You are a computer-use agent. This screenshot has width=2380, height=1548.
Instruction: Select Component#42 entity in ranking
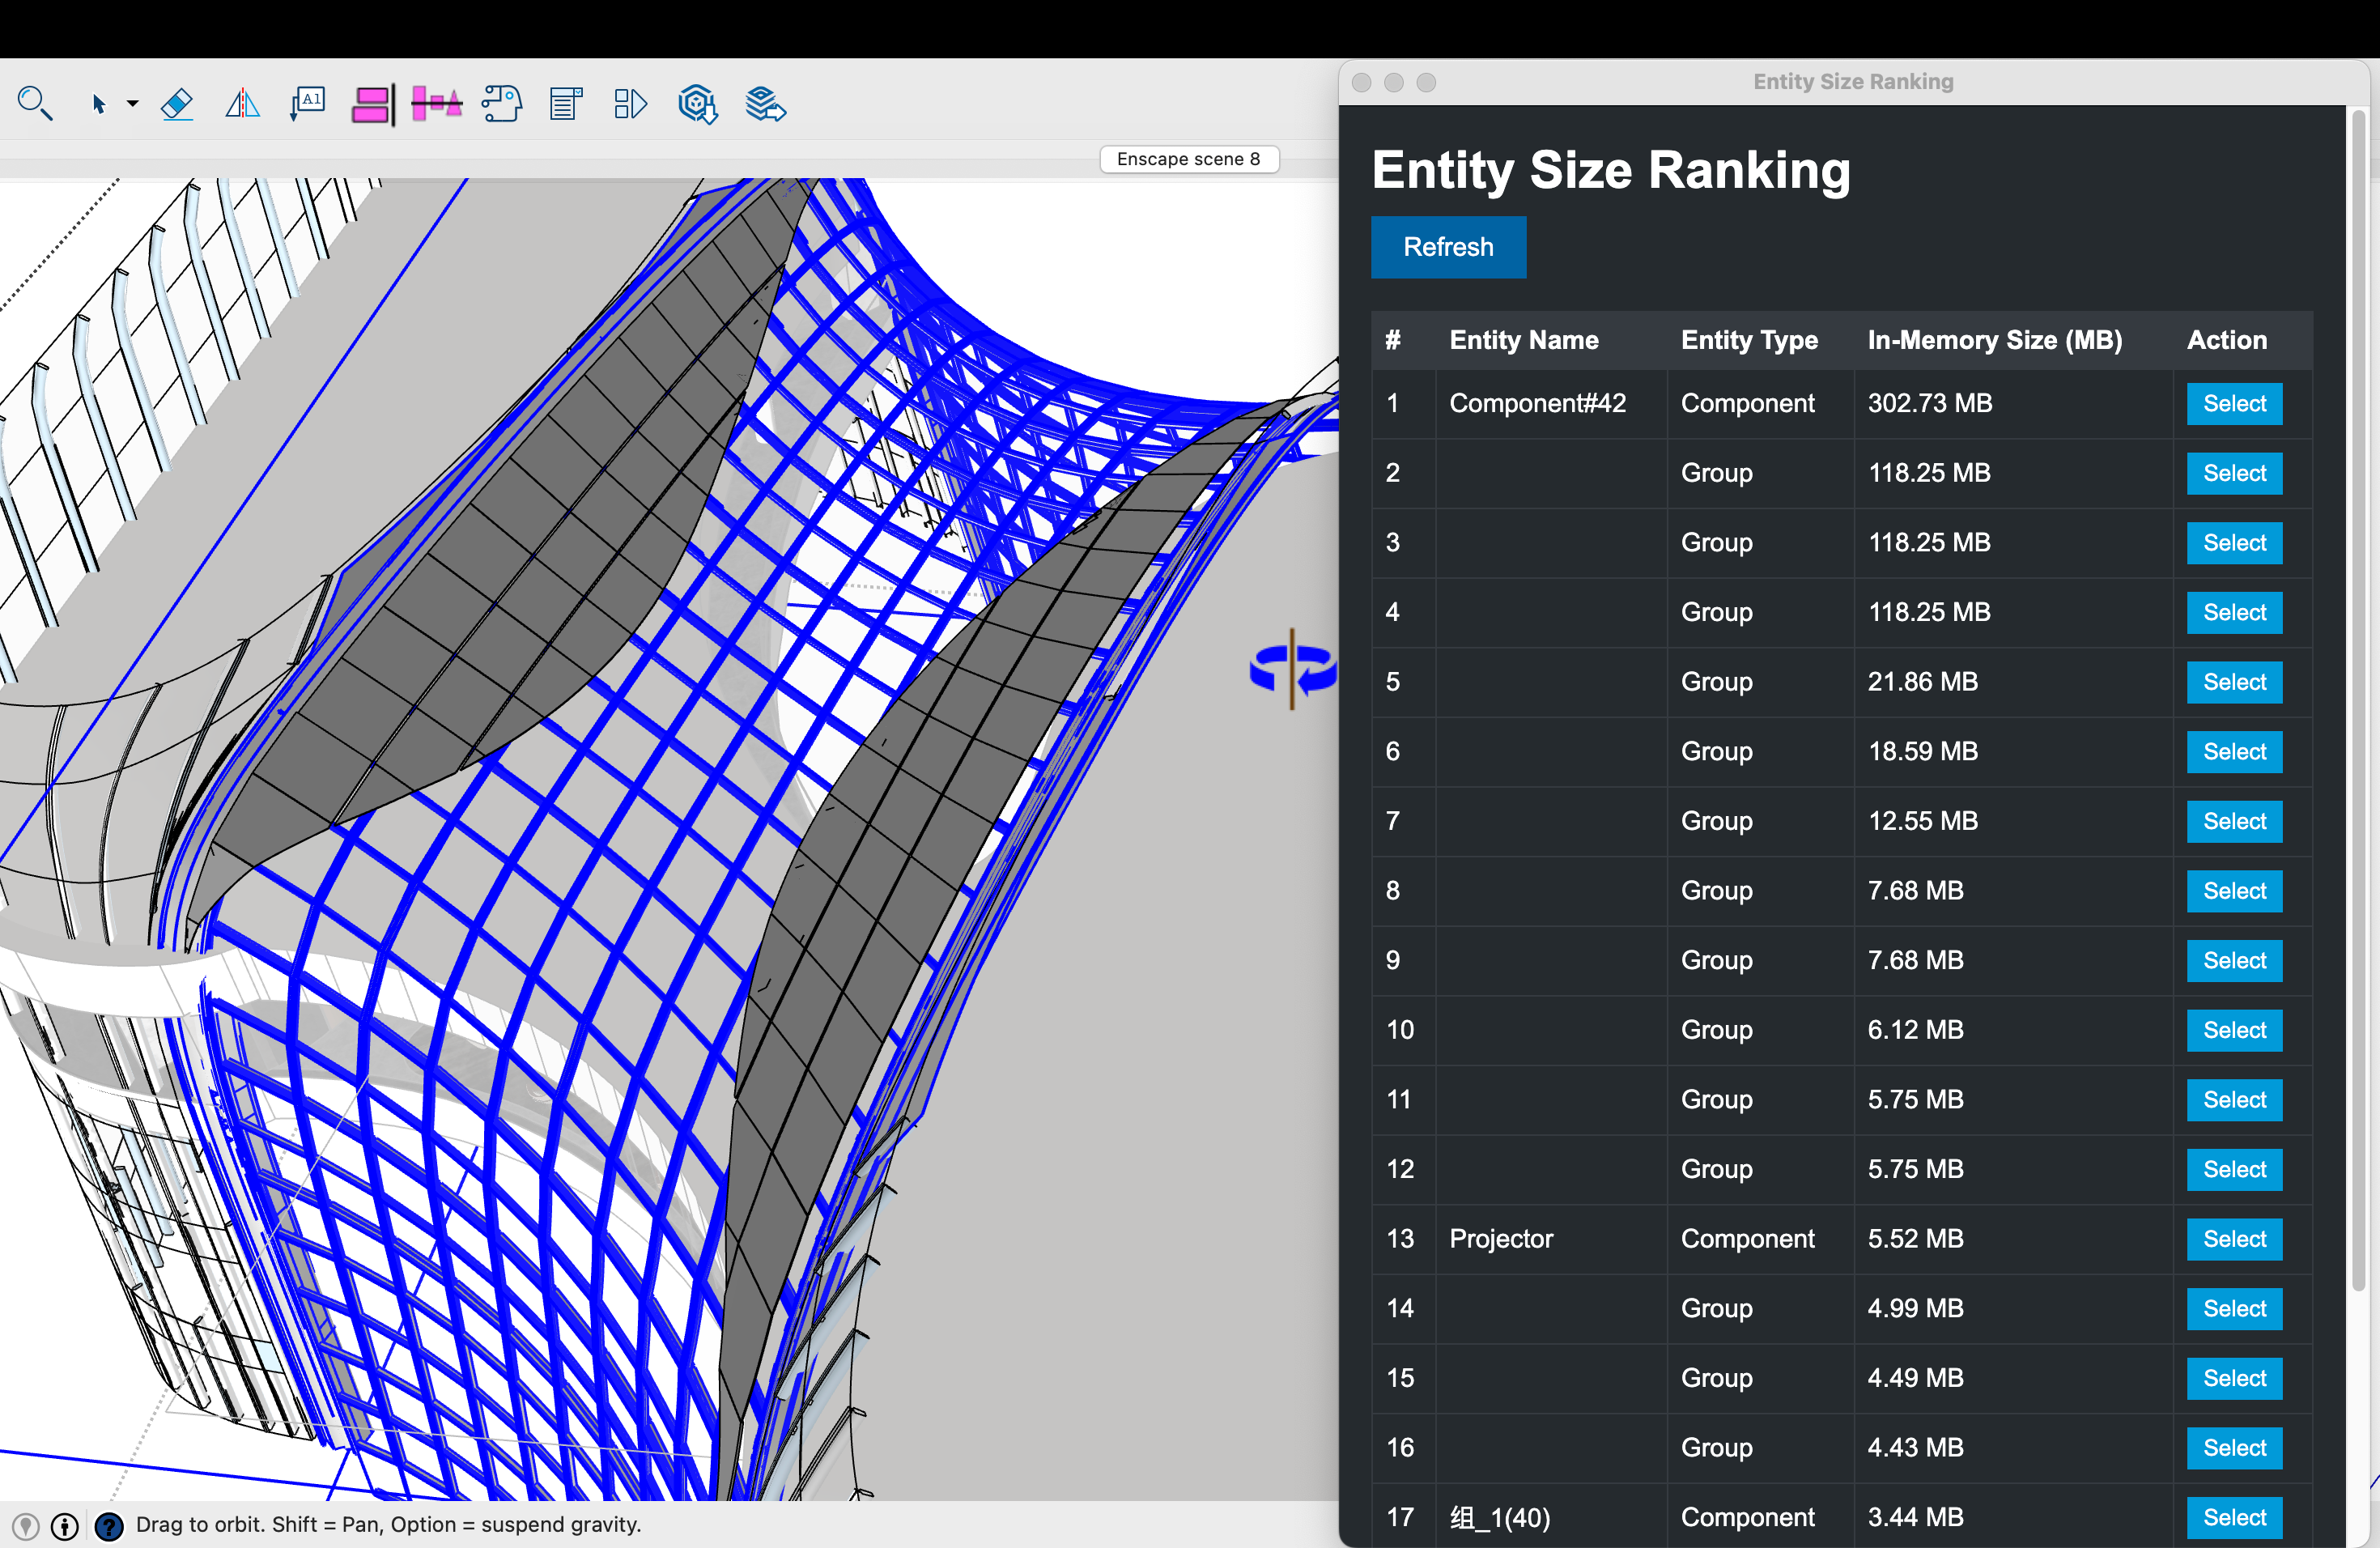[x=2234, y=402]
